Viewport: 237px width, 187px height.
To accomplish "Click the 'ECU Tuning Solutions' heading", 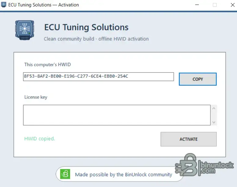I will [x=86, y=27].
